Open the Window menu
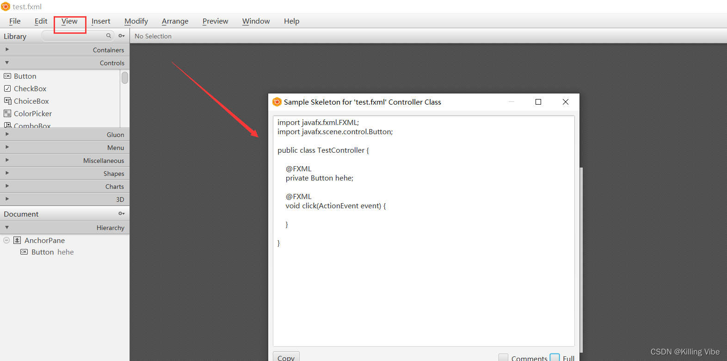The height and width of the screenshot is (361, 727). pos(256,21)
